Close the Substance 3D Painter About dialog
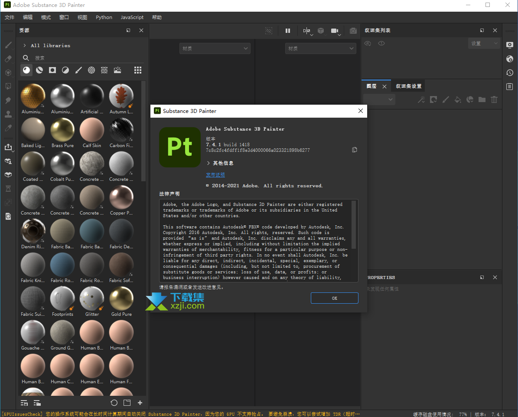 point(360,111)
